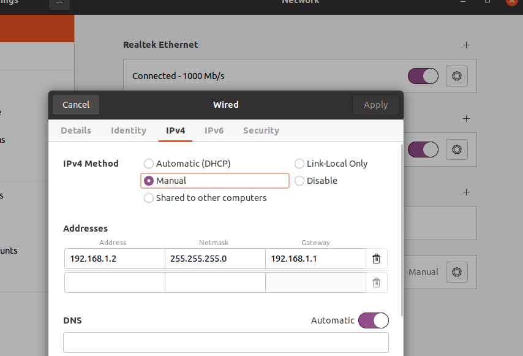The height and width of the screenshot is (356, 523).
Task: Delete the 192.168.1.2 address row
Action: 376,259
